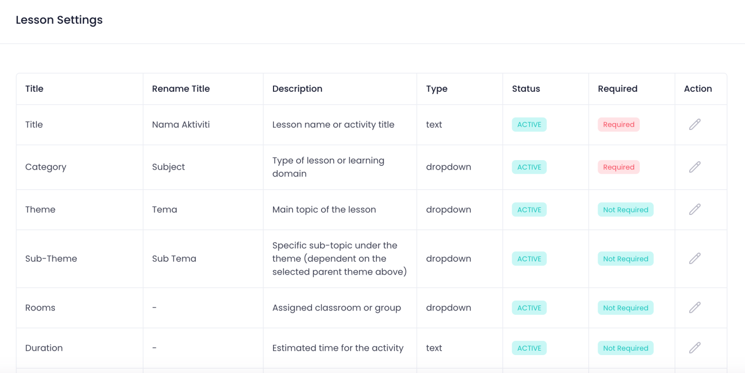Click the Required badge in the Category row
Viewport: 745px width, 373px height.
tap(618, 167)
